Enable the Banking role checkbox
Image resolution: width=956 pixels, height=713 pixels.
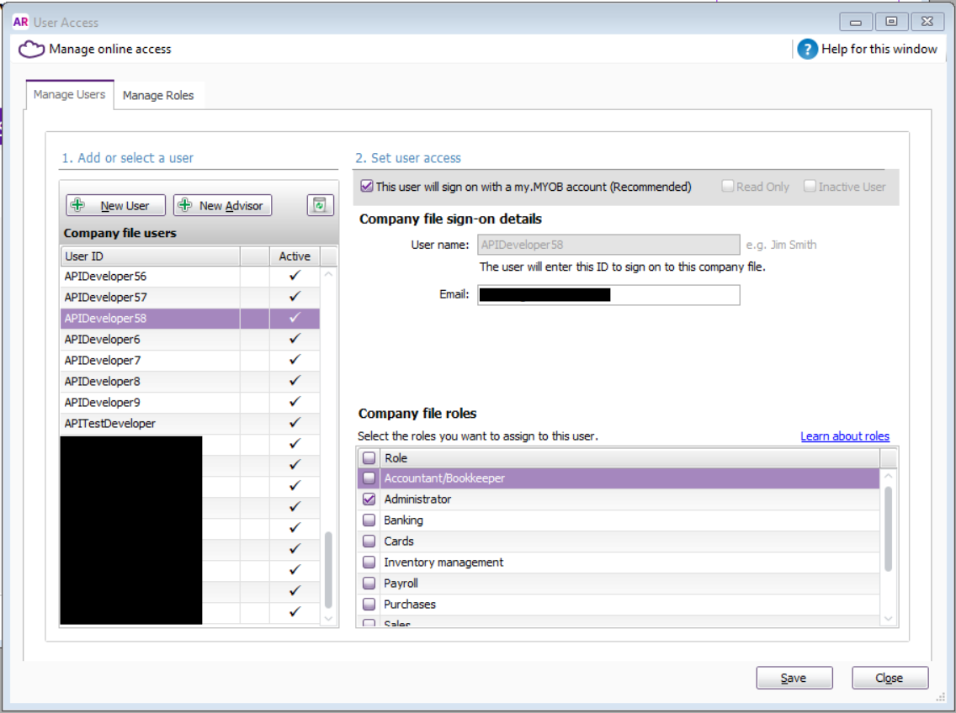coord(369,520)
